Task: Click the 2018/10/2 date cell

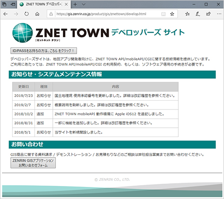Action: [23, 114]
